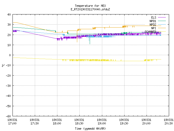Click the x-axis tick label 190331 20:30
Screen dimensions: 174x131
(x=169, y=122)
